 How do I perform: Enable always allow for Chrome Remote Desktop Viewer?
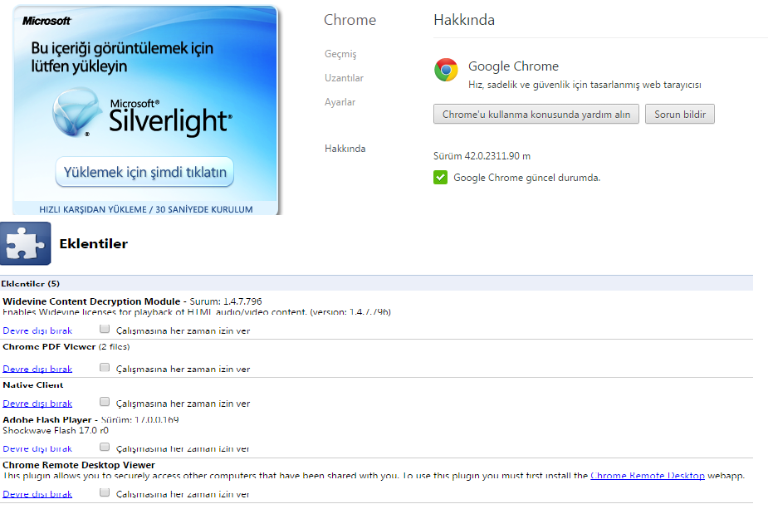(105, 492)
